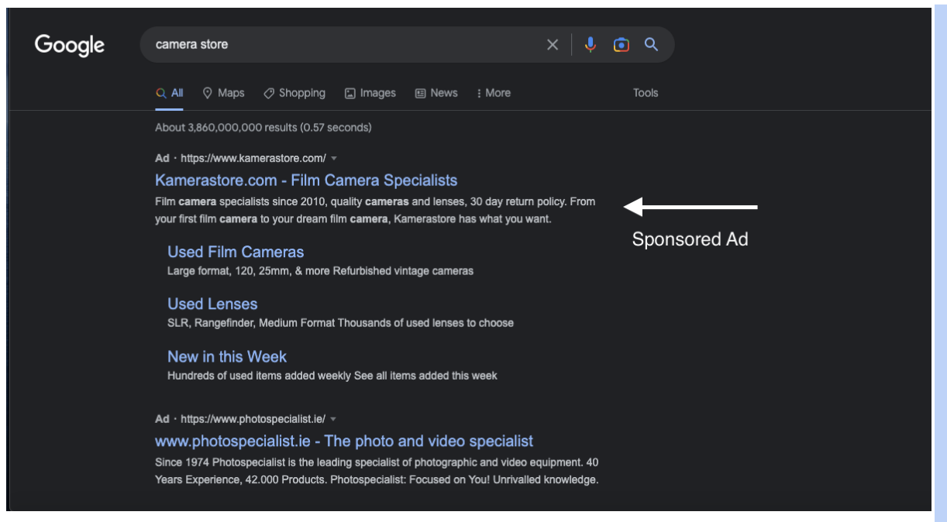Switch to the Images tab

(x=370, y=93)
